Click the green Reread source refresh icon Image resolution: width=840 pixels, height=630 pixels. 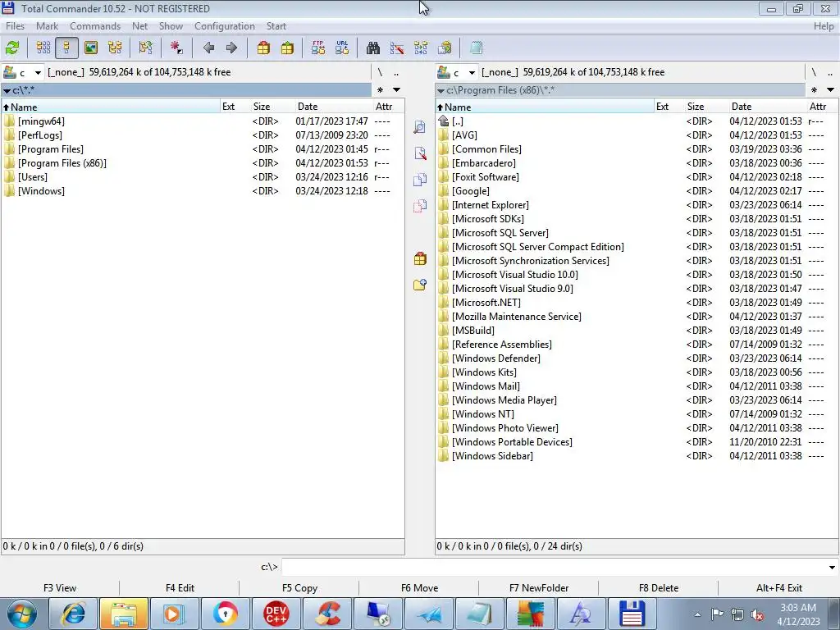12,48
